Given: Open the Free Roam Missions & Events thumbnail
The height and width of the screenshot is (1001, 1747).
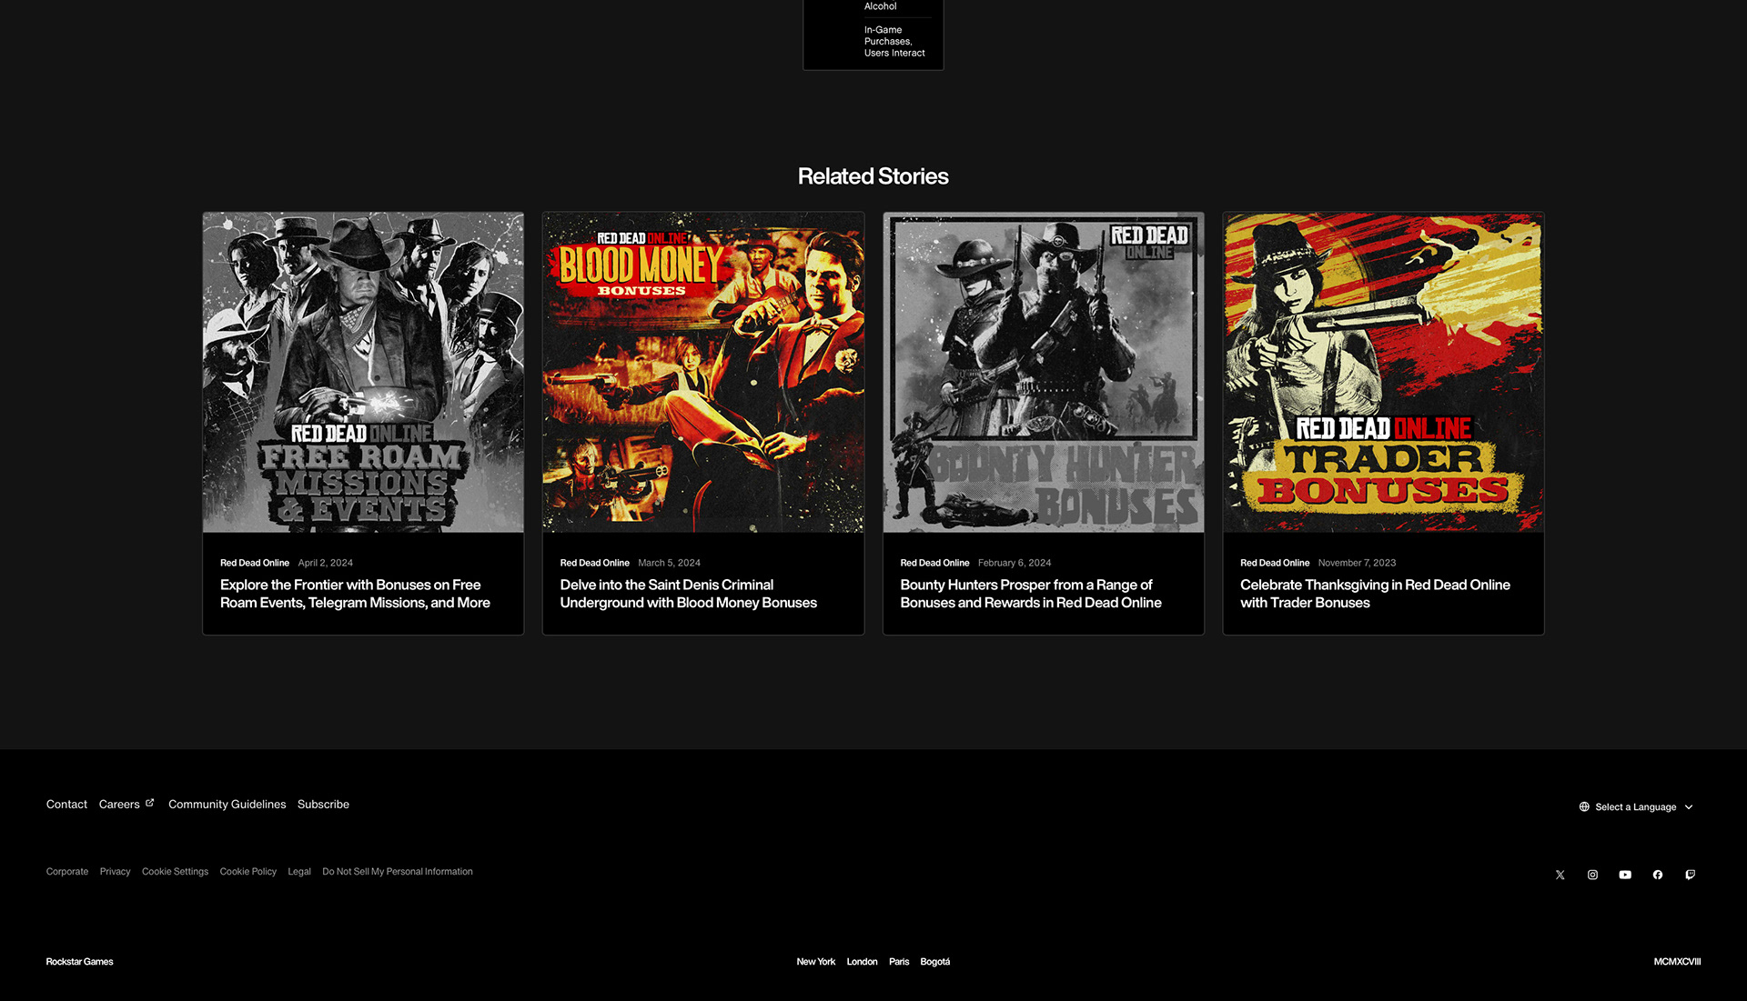Looking at the screenshot, I should (x=363, y=372).
